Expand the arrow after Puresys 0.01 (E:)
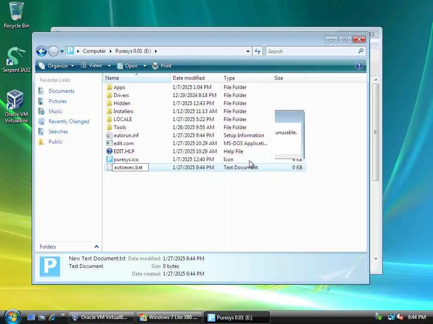433x324 pixels. coord(156,51)
